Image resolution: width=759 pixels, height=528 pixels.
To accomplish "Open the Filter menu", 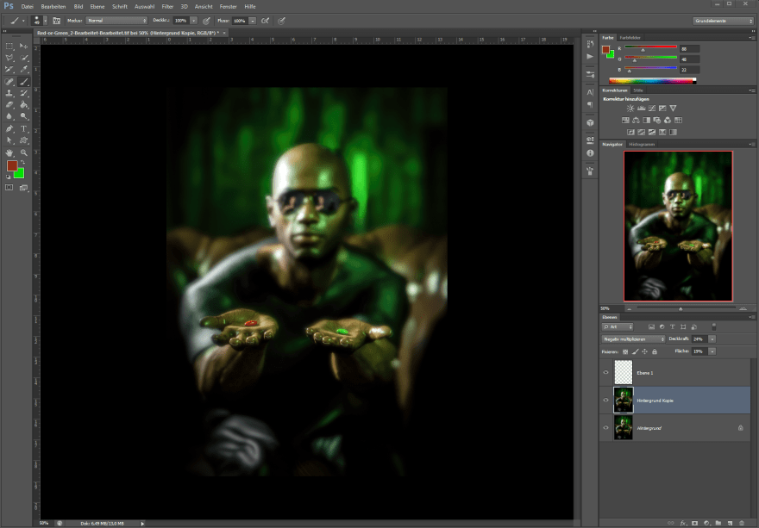I will tap(167, 6).
